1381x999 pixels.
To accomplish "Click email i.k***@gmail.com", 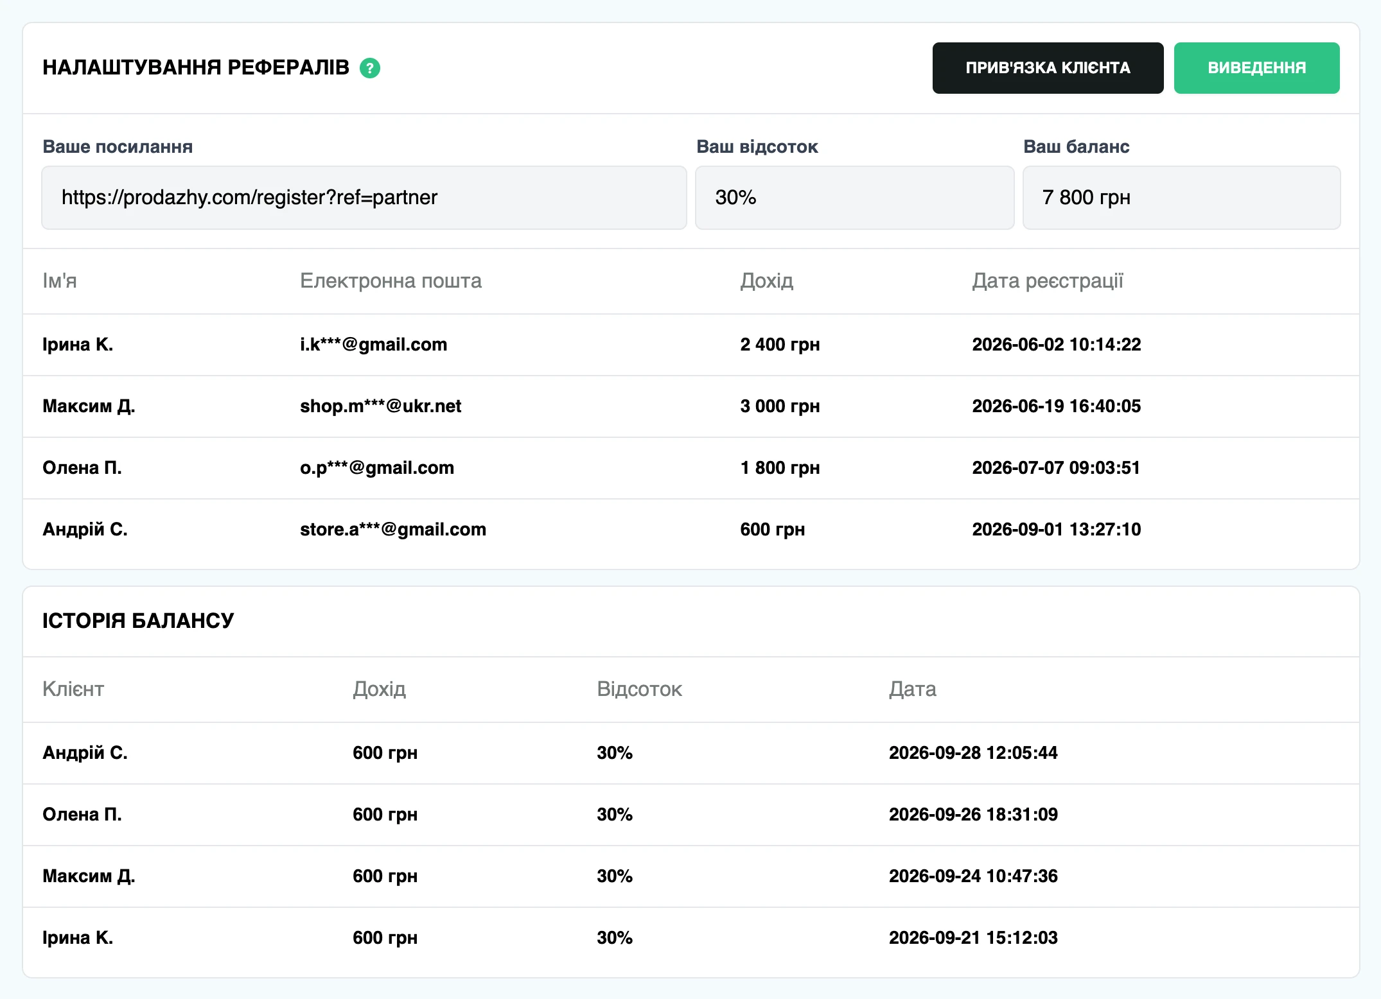I will click(373, 345).
